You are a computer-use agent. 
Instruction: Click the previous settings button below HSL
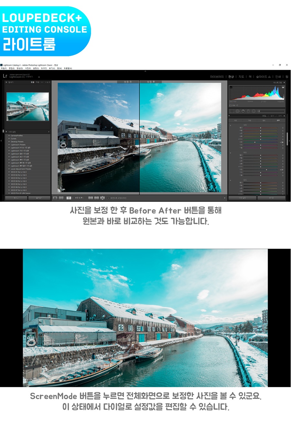(x=242, y=198)
